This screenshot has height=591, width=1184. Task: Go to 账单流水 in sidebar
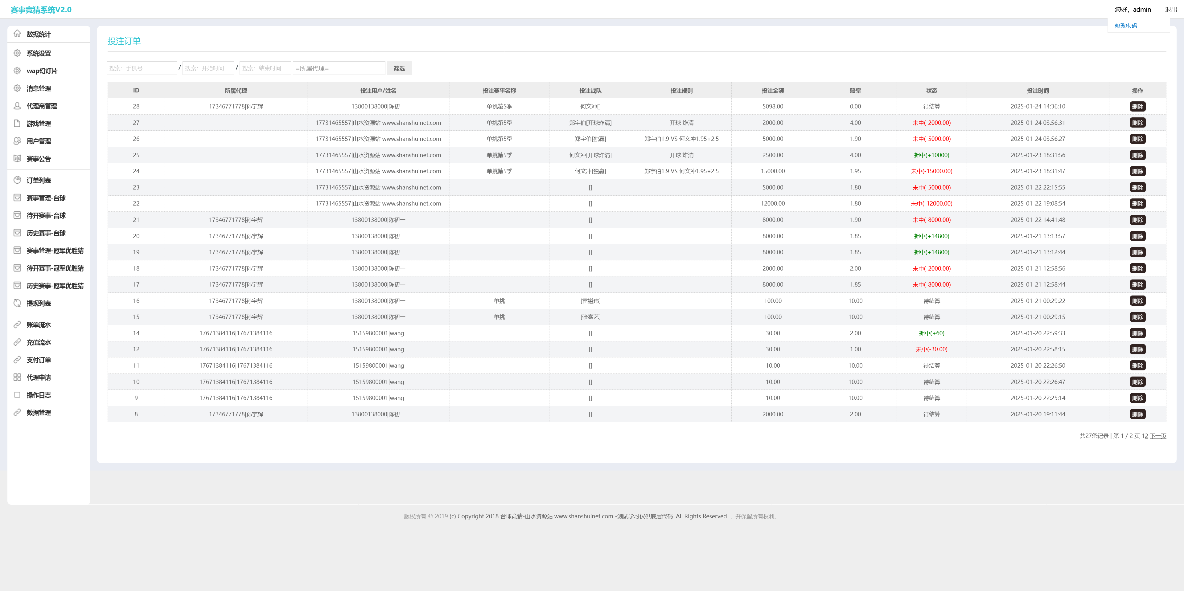(x=39, y=325)
